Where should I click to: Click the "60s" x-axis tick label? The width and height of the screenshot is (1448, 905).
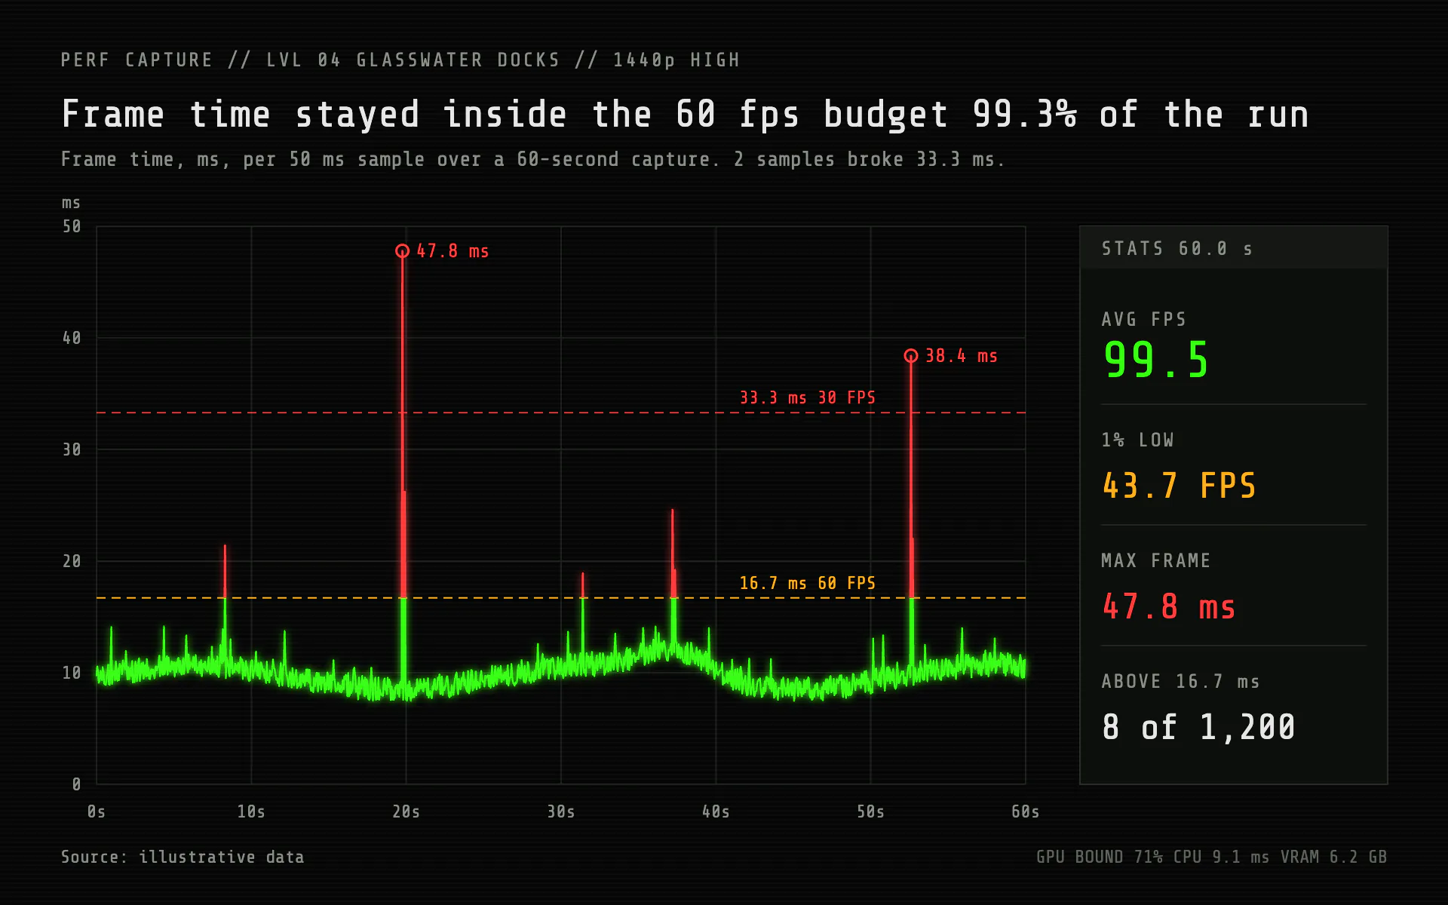(x=1025, y=811)
